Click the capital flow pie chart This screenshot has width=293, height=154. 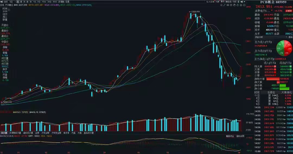[284, 48]
